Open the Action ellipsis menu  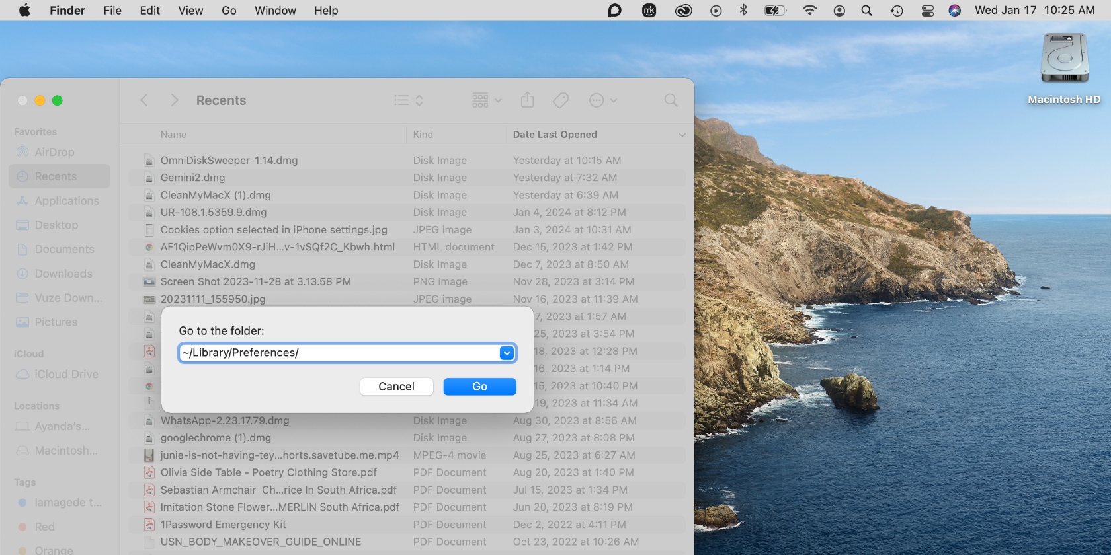click(602, 100)
